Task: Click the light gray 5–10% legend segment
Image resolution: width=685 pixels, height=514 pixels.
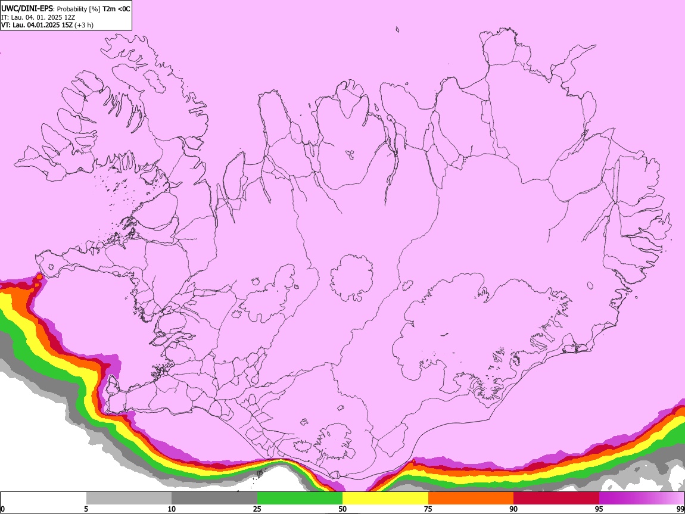Action: pos(129,499)
